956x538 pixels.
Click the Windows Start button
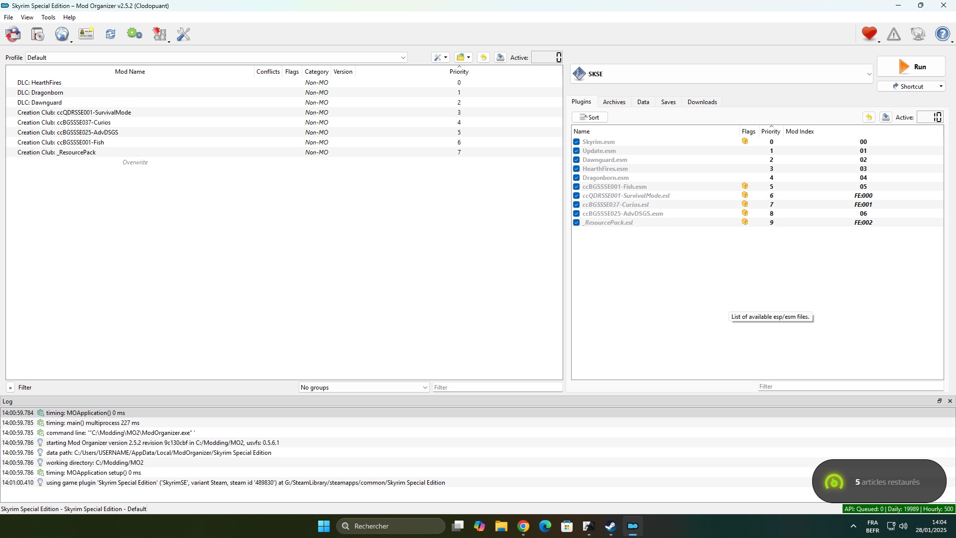324,526
